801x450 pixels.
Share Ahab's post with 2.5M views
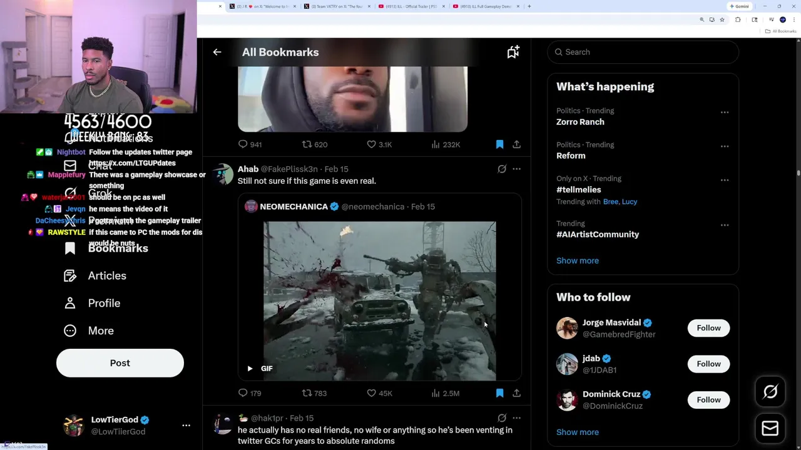[516, 393]
